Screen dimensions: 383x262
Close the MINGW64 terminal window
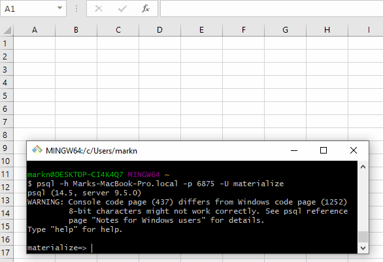click(354, 150)
